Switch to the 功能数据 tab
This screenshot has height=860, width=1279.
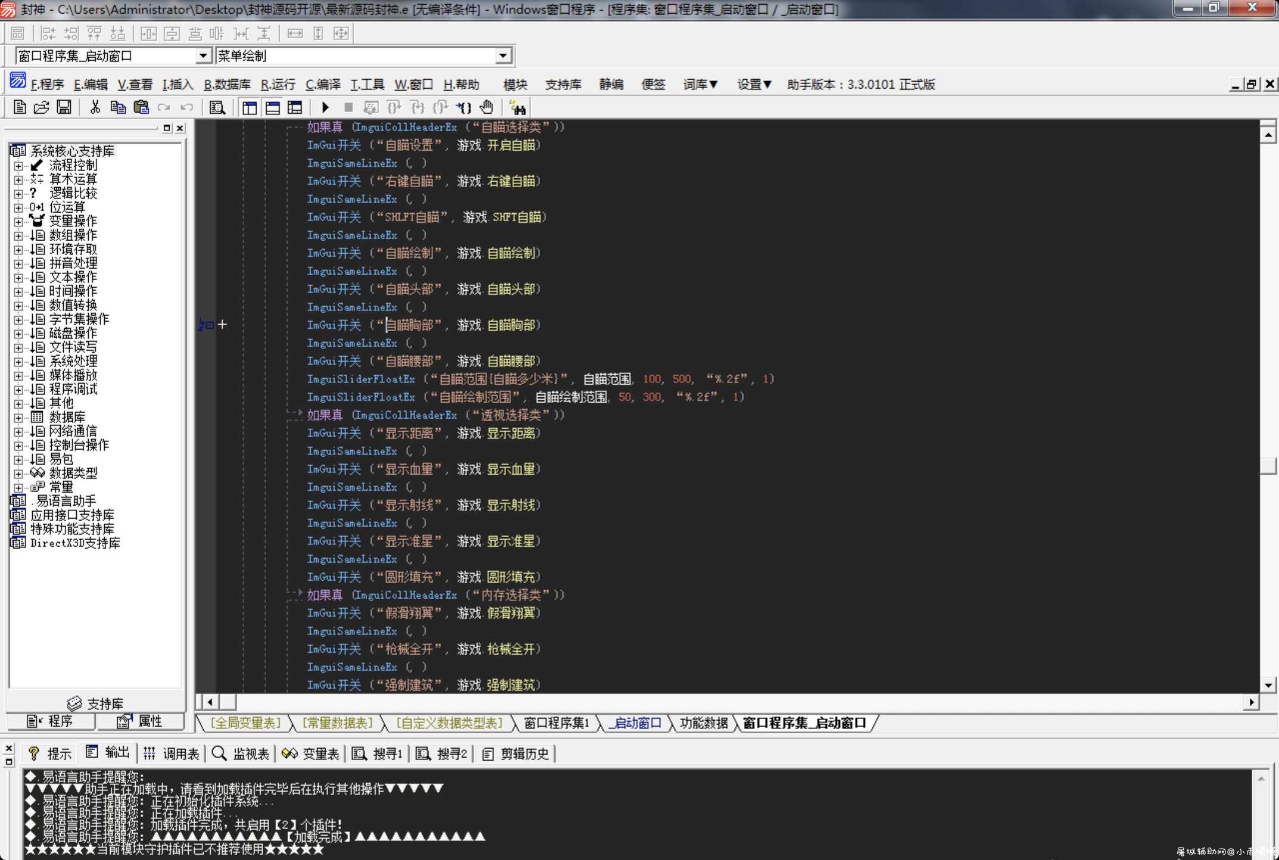[x=703, y=723]
